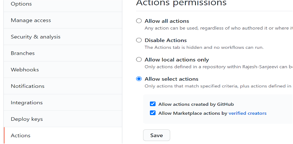Click the Save button
Viewport: 293px width, 144px height.
157,135
